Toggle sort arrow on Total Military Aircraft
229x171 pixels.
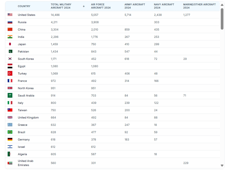click(x=84, y=6)
